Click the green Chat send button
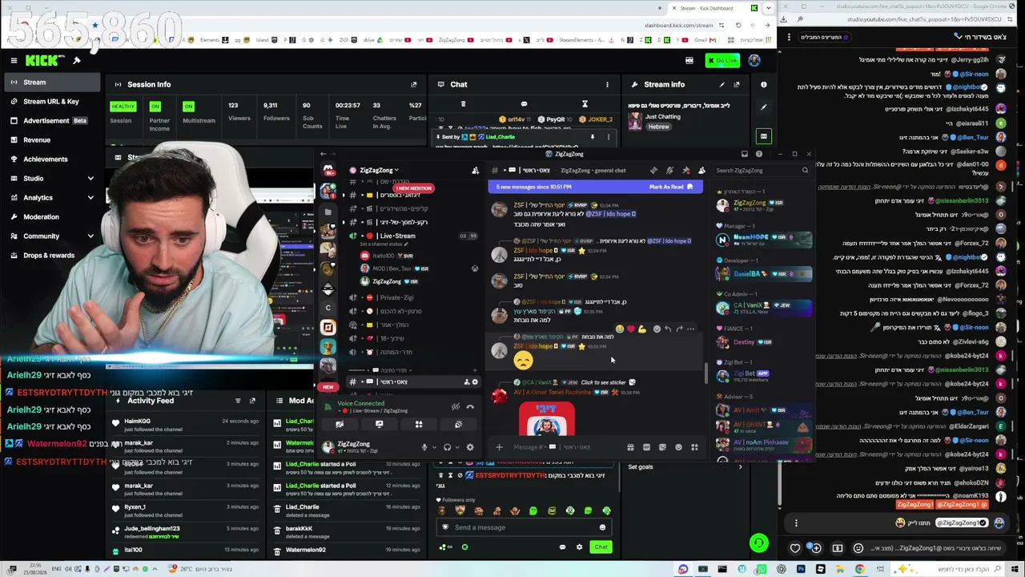The image size is (1025, 577). pyautogui.click(x=601, y=547)
